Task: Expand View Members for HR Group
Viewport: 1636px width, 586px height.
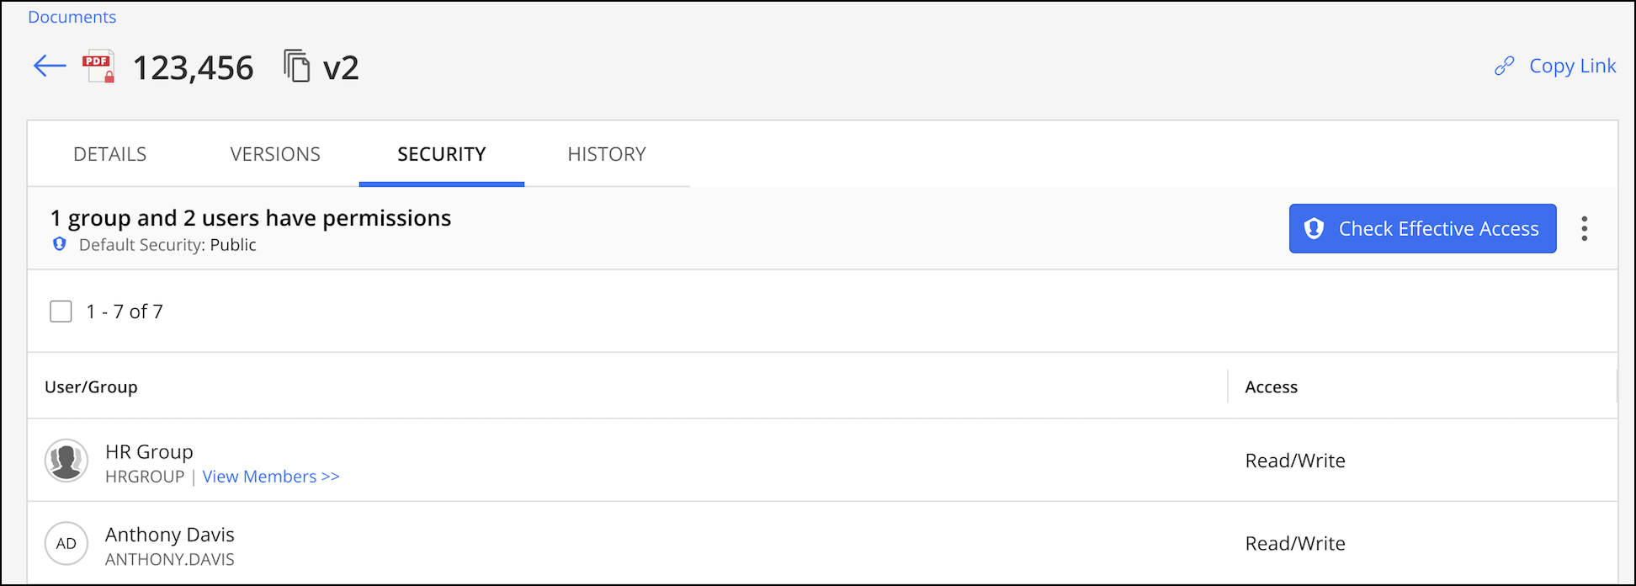Action: click(270, 477)
